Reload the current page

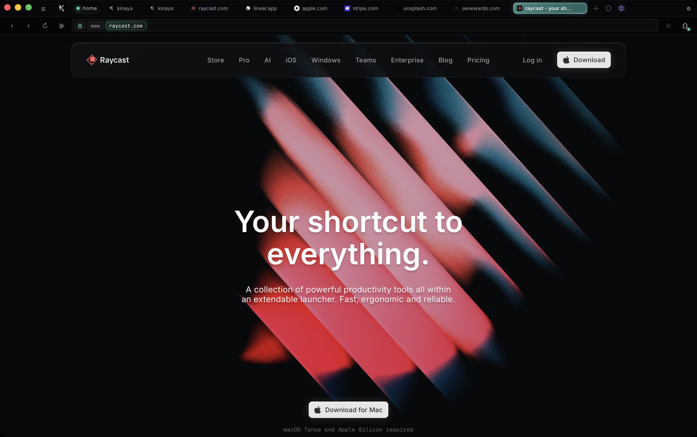45,26
